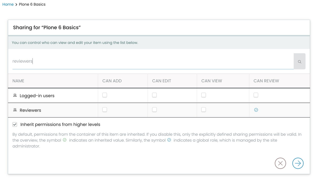Tick Can Add for Reviewers
The width and height of the screenshot is (315, 178).
coord(105,110)
